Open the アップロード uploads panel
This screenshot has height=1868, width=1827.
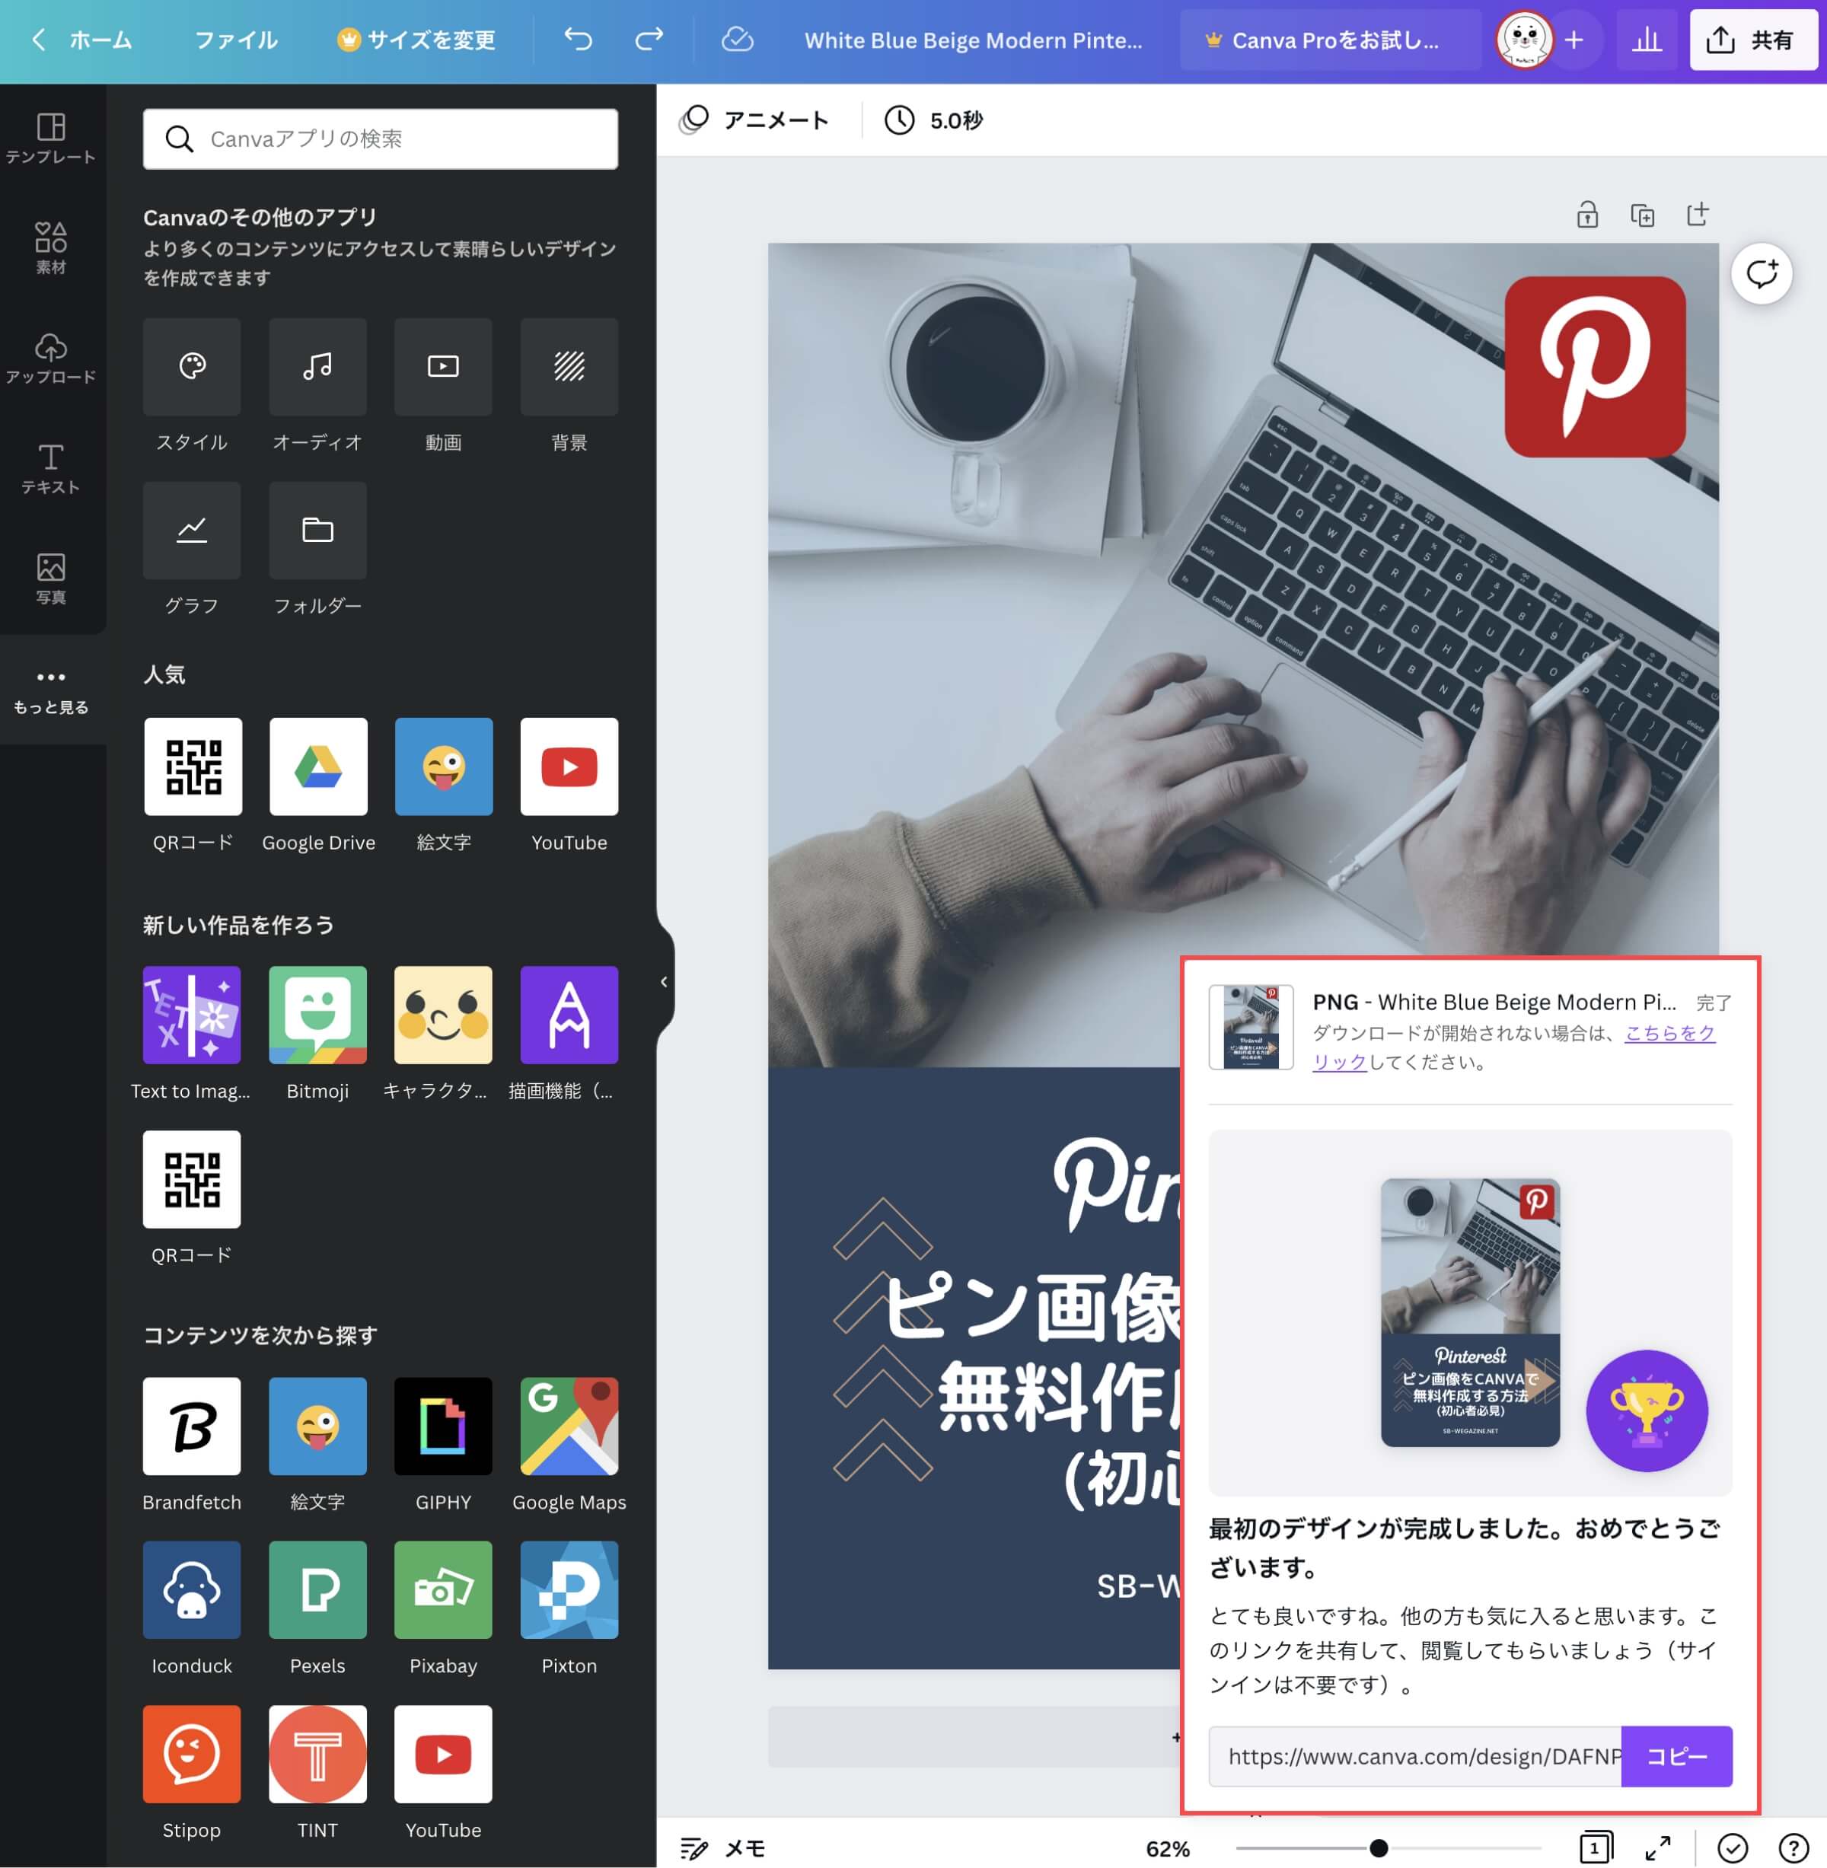51,358
